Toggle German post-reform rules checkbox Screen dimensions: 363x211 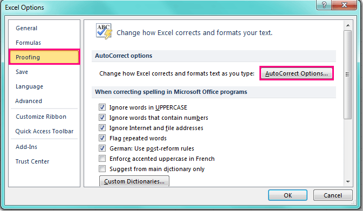pos(102,148)
